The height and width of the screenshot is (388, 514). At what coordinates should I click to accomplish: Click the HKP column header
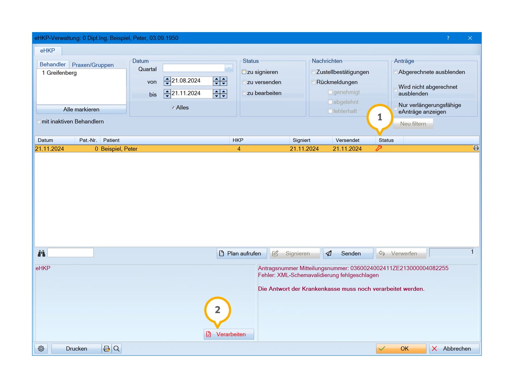259,140
